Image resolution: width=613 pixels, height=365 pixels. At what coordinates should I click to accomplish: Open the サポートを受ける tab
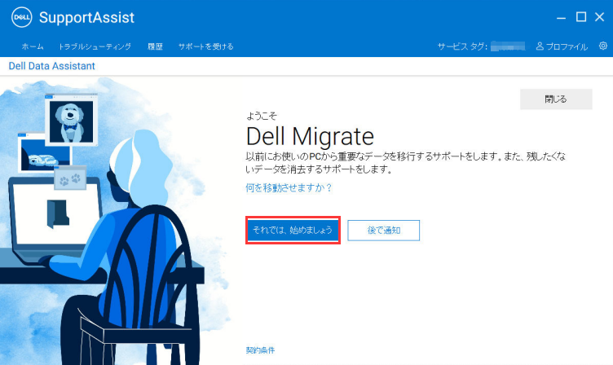(x=205, y=46)
